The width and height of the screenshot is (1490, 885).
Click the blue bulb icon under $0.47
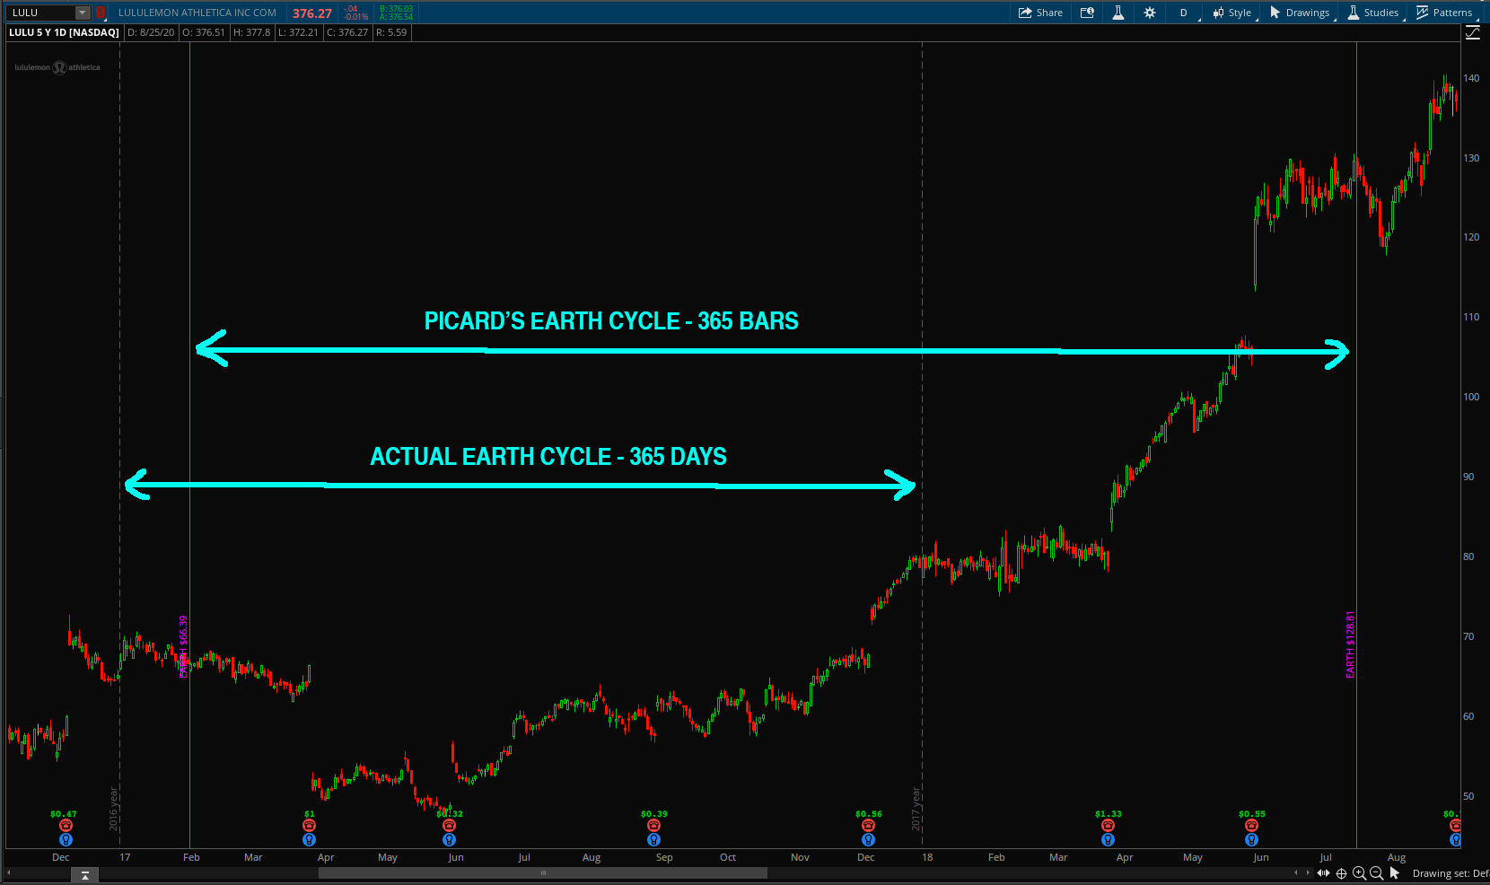click(66, 840)
